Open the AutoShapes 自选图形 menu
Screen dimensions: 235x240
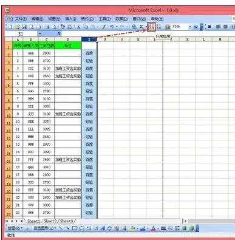pos(45,228)
